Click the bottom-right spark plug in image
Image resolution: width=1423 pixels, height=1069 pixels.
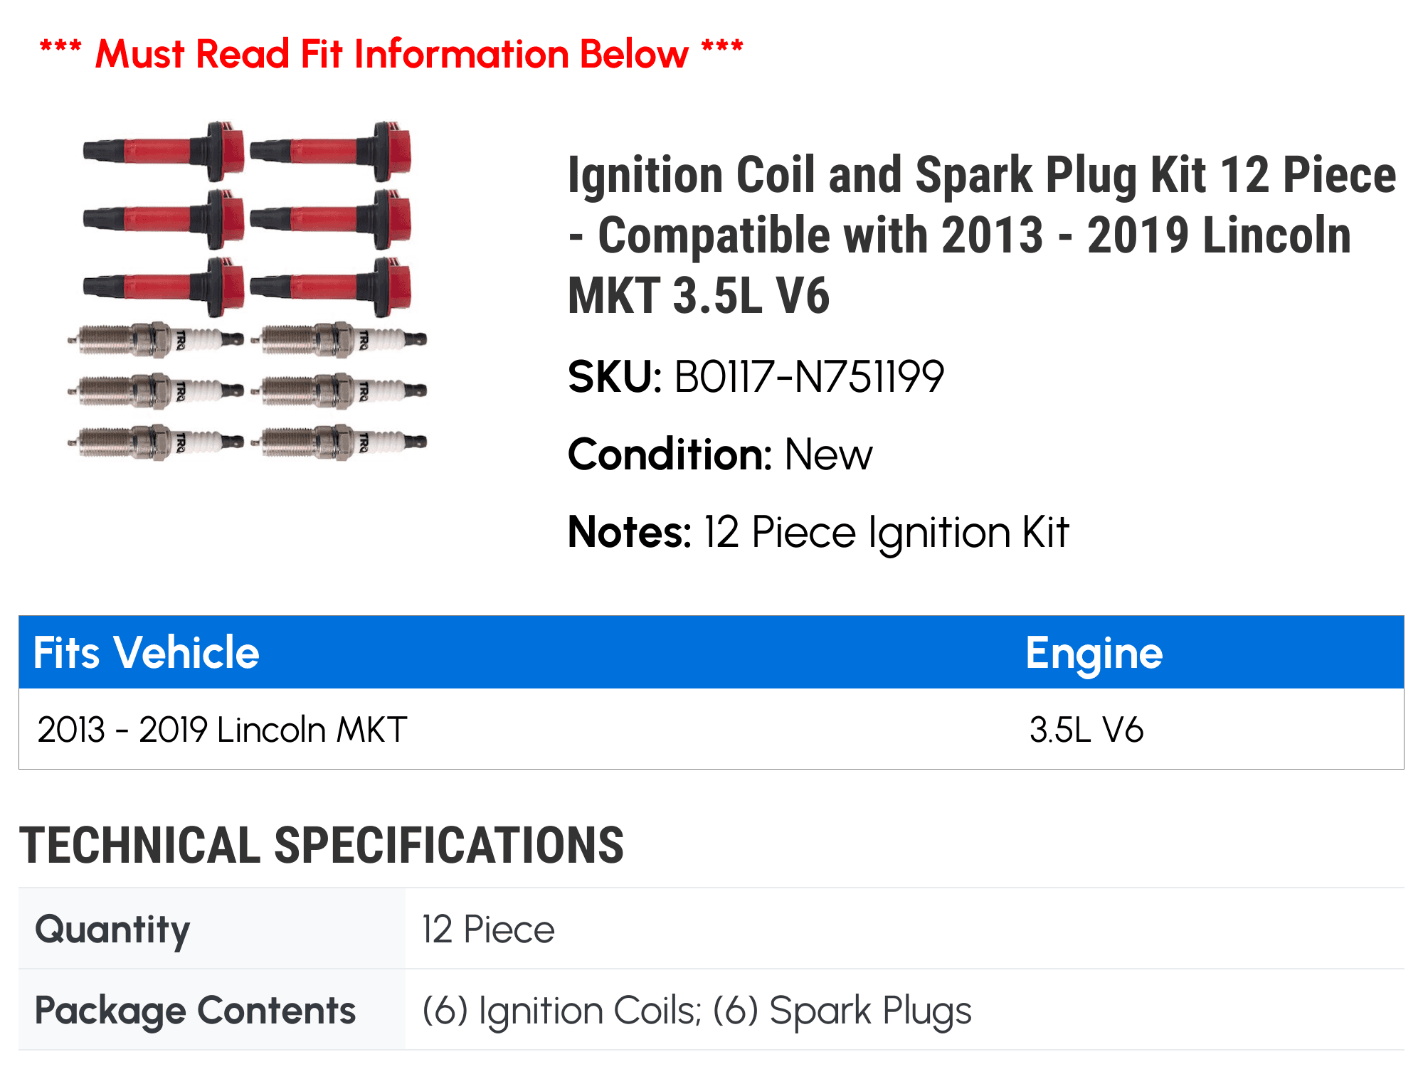point(344,442)
